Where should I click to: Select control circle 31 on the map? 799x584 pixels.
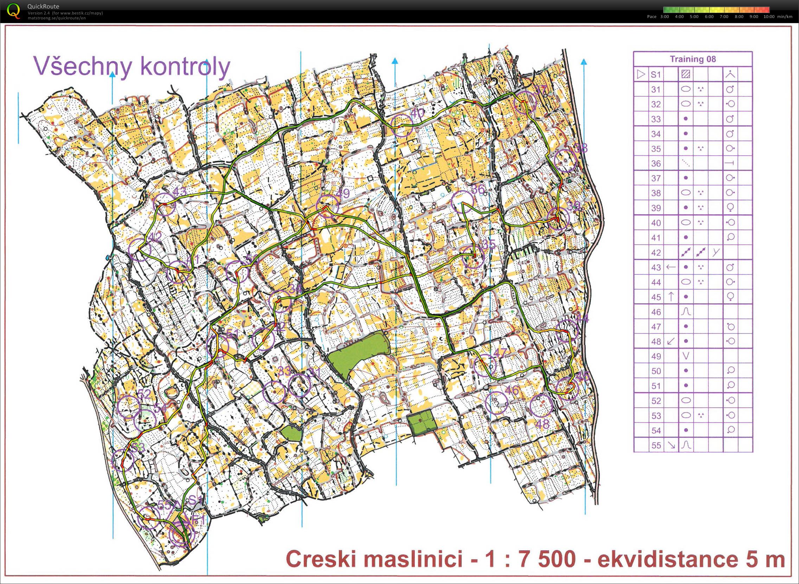point(299,385)
